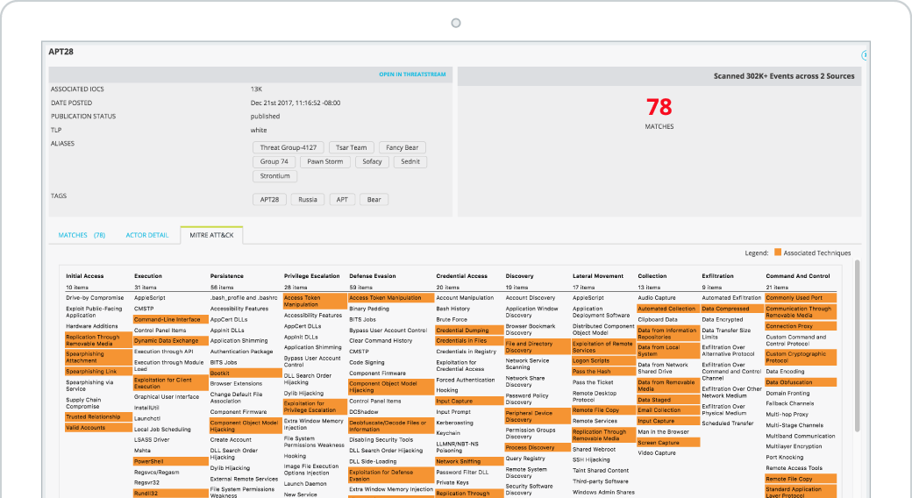Select the Strontium alias tag

[274, 175]
